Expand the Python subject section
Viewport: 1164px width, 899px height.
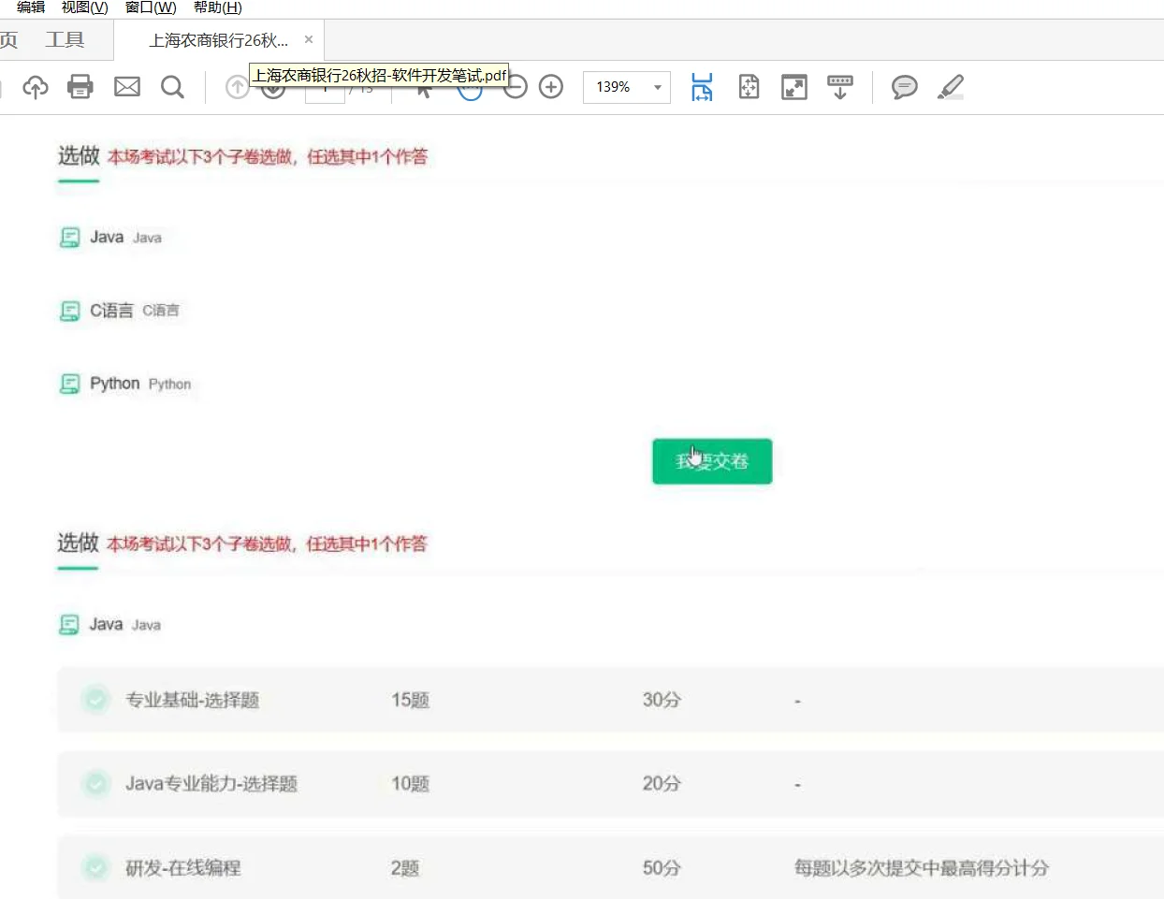[112, 383]
